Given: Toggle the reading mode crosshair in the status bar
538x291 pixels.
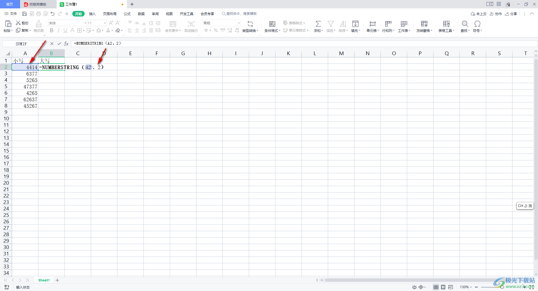Looking at the screenshot, I should tap(421, 287).
